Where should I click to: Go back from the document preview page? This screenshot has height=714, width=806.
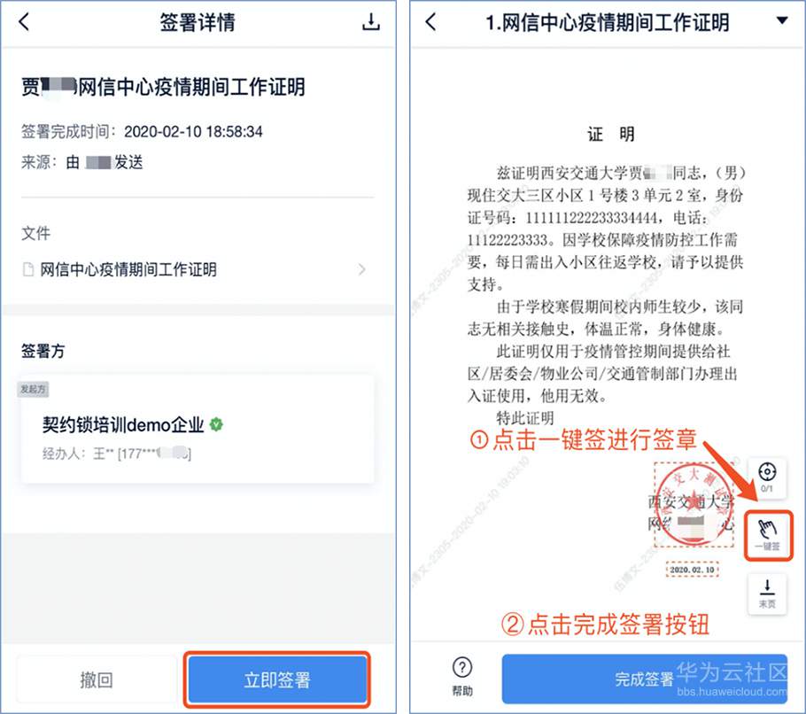431,22
